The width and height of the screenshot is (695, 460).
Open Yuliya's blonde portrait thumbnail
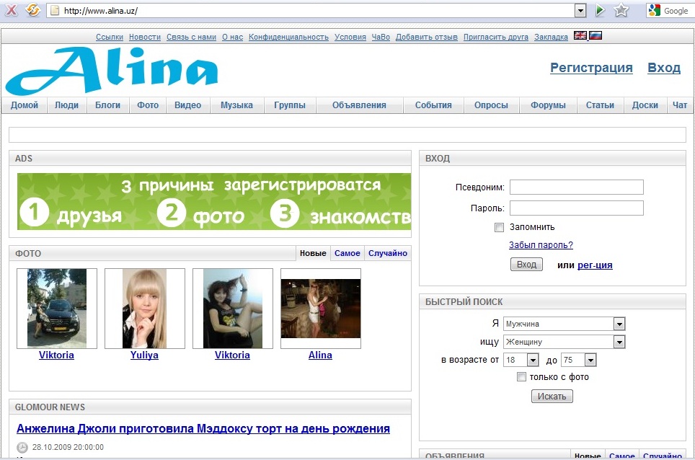(144, 309)
